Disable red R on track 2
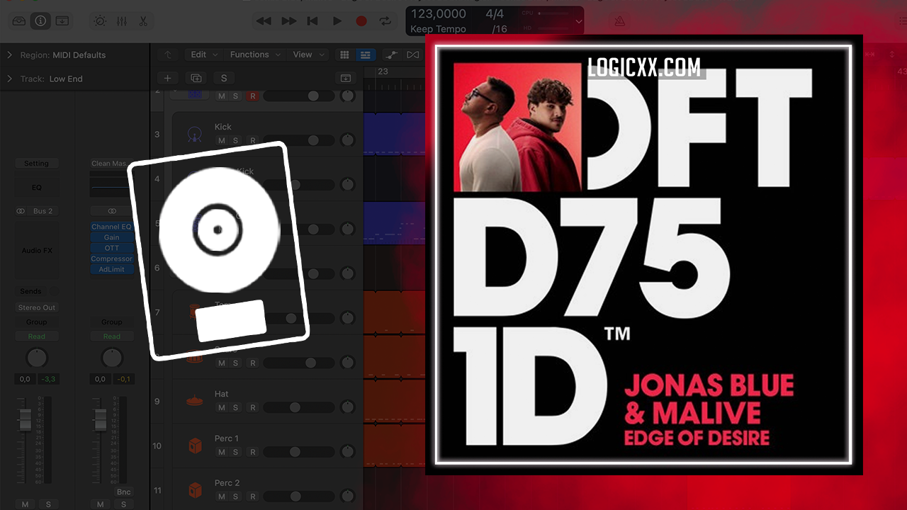 [252, 96]
